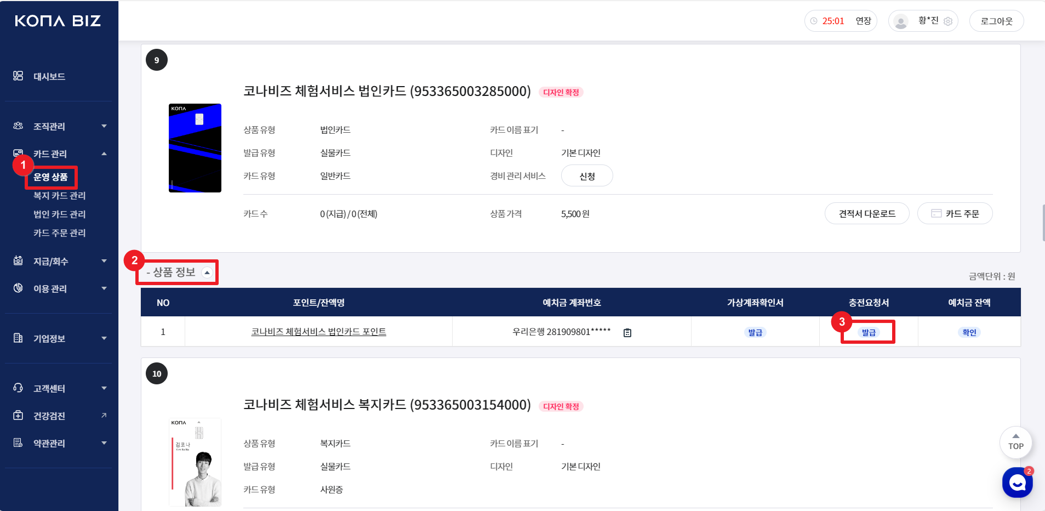Image resolution: width=1045 pixels, height=511 pixels.
Task: Click the 건강검진 medical kit icon
Action: point(18,415)
